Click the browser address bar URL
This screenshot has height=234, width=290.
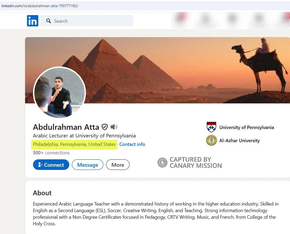click(x=40, y=6)
